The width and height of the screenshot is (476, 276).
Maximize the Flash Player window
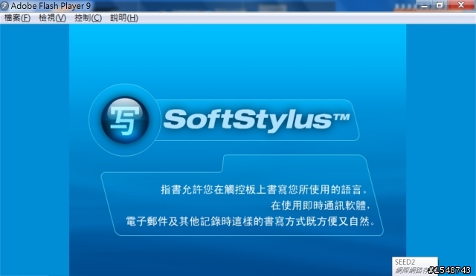pyautogui.click(x=440, y=5)
